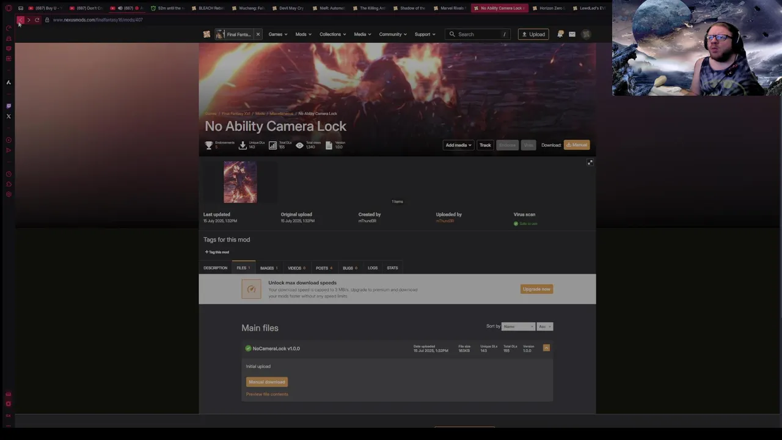
Task: Click the site lock icon in address bar
Action: [x=47, y=20]
